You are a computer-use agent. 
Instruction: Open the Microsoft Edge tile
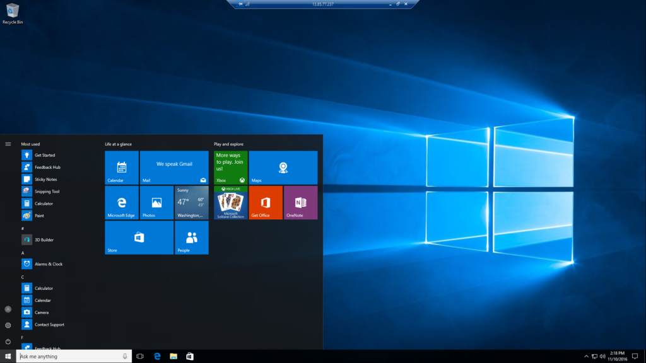tap(120, 203)
